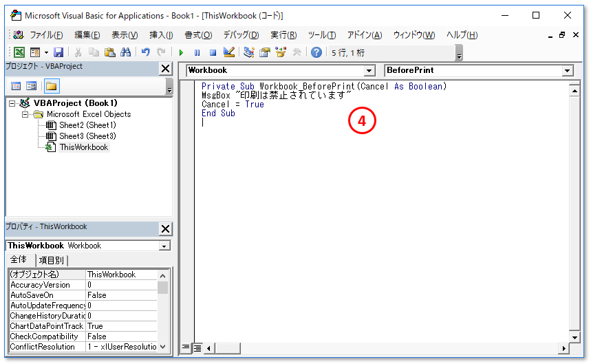Screen dimensions: 591x364
Task: Click the properties list scroll down arrow
Action: point(163,347)
